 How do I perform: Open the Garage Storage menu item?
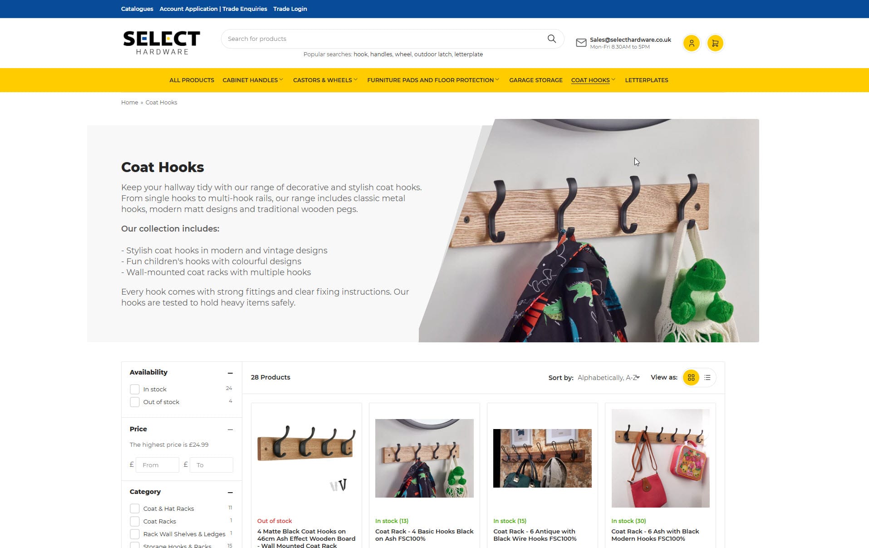click(535, 80)
